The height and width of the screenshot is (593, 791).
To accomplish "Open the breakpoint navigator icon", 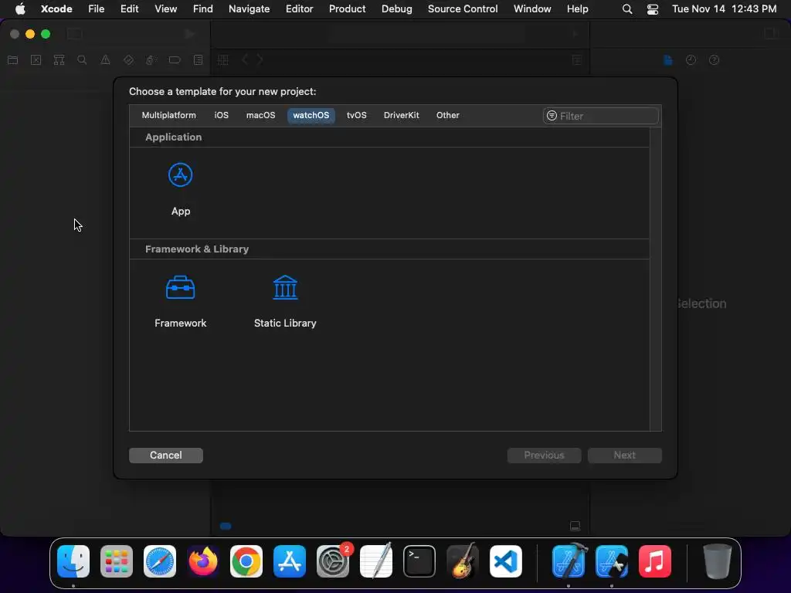I will [x=175, y=60].
